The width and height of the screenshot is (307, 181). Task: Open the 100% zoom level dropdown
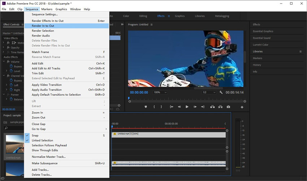161,92
